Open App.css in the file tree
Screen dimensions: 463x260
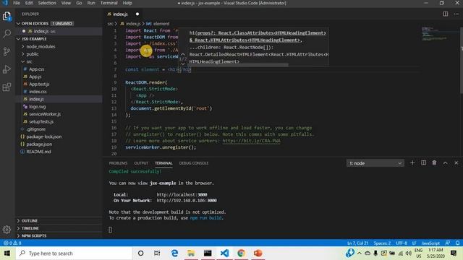37,69
